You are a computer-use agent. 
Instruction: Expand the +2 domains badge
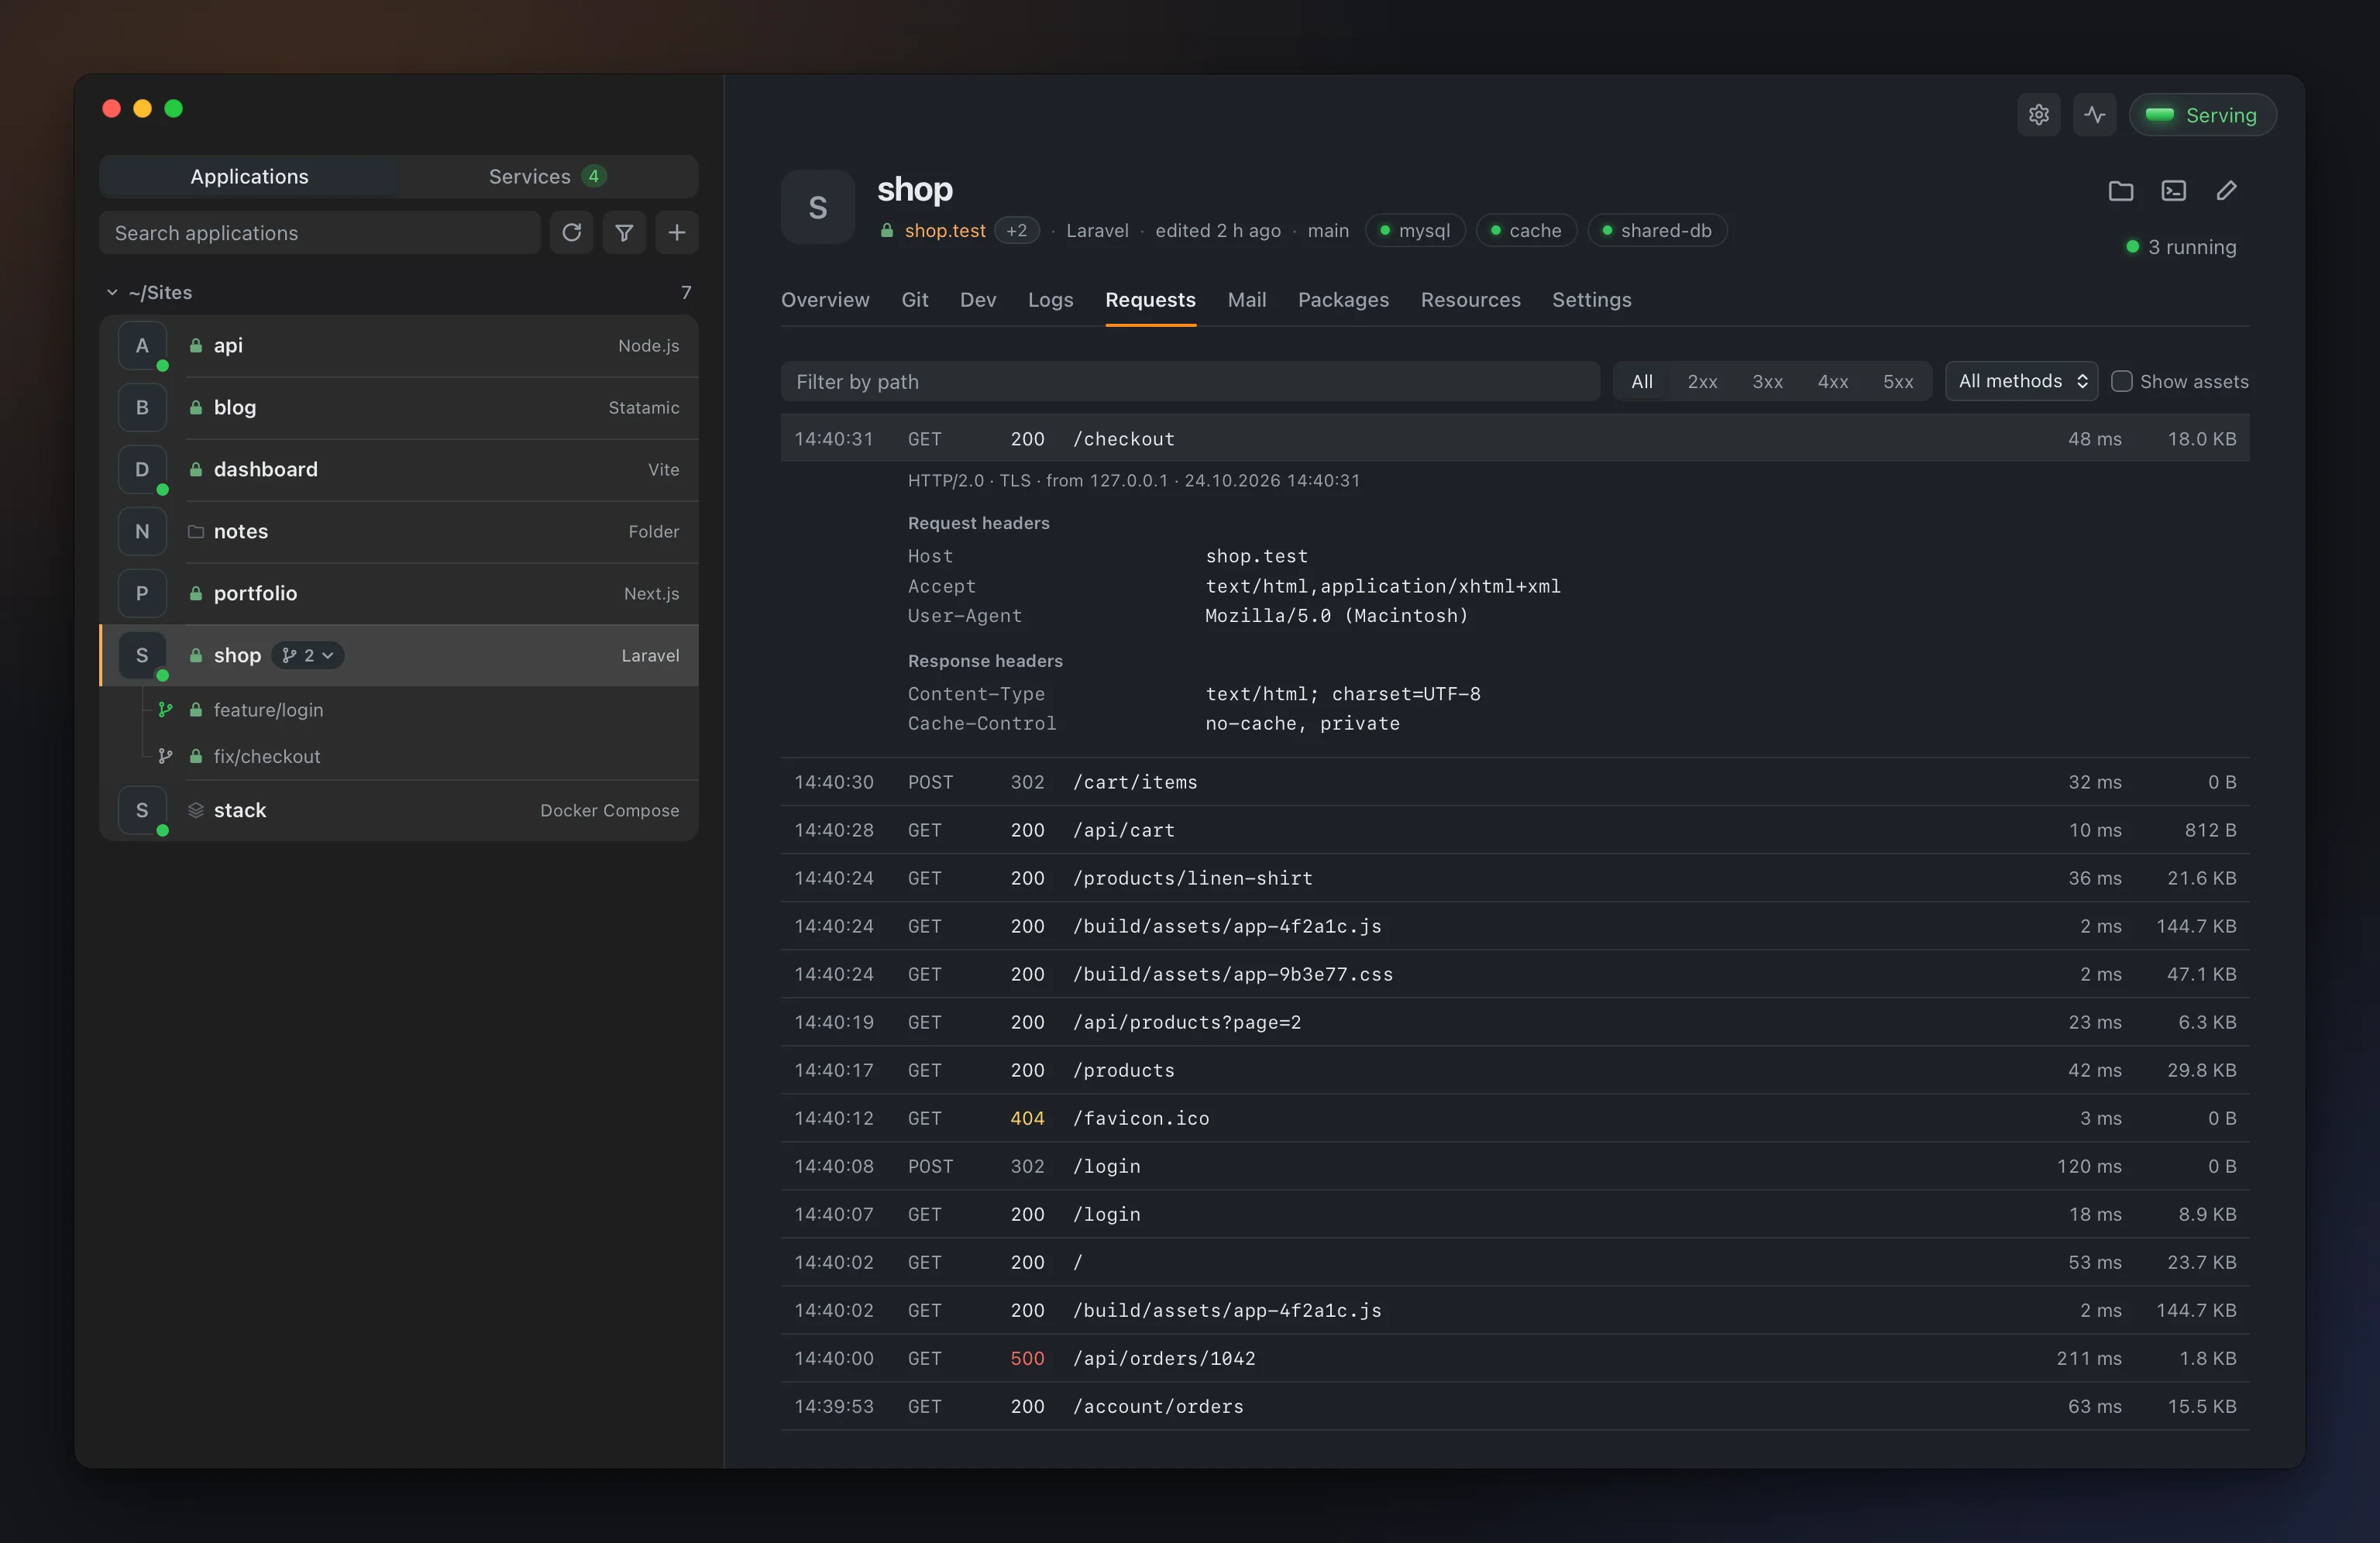1016,231
